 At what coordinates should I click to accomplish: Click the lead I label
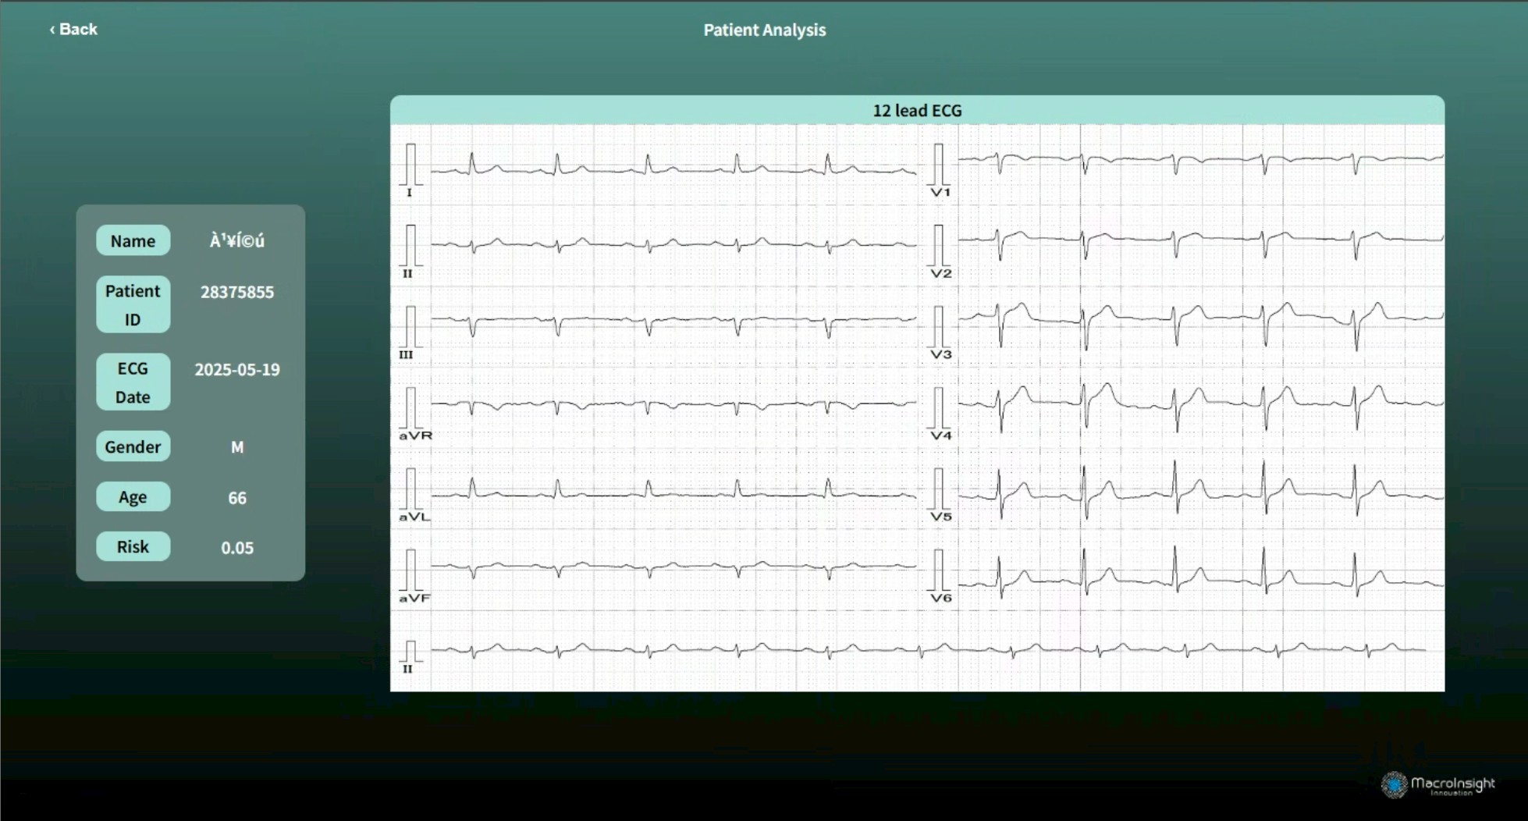pos(409,193)
